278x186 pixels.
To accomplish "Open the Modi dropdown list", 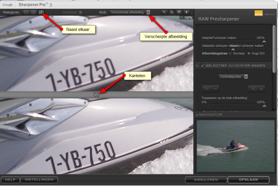I will pos(129,12).
